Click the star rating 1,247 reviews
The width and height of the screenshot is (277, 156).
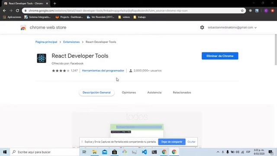point(64,71)
